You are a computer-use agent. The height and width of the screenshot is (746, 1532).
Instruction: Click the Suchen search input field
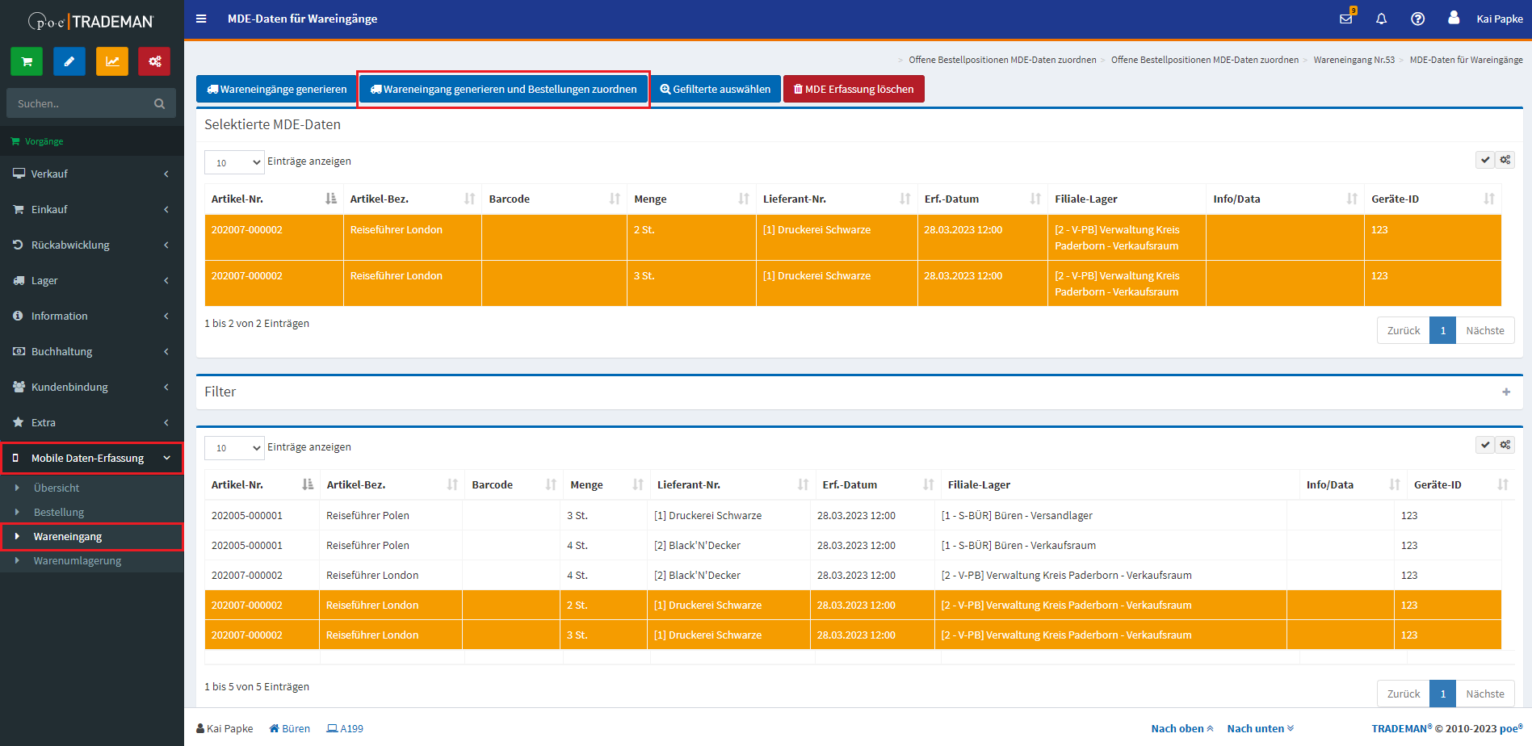[81, 103]
